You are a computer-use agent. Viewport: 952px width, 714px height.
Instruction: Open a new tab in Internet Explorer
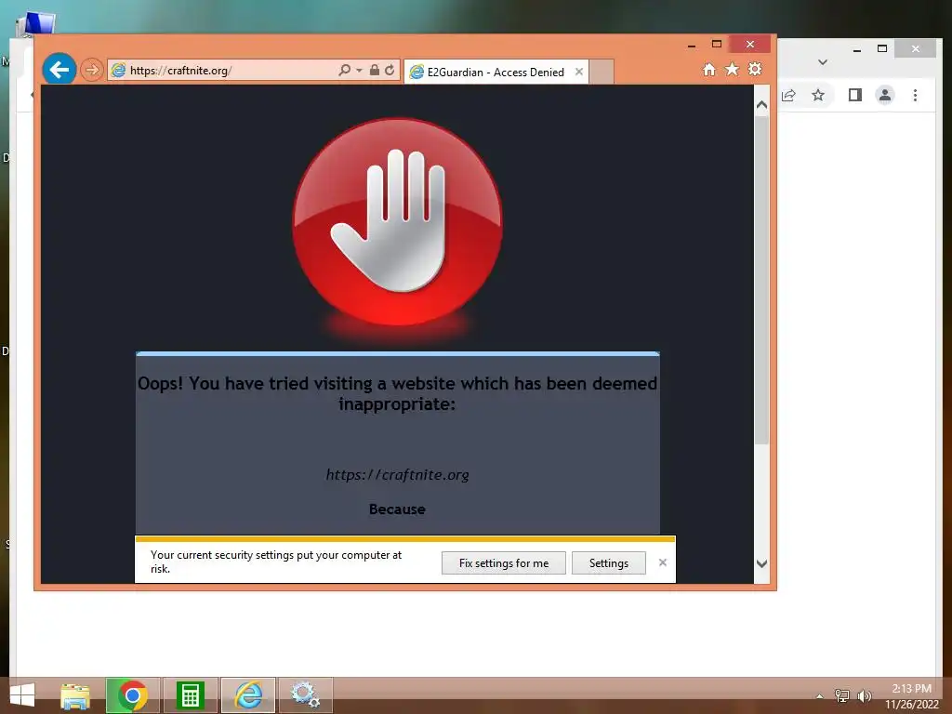602,72
